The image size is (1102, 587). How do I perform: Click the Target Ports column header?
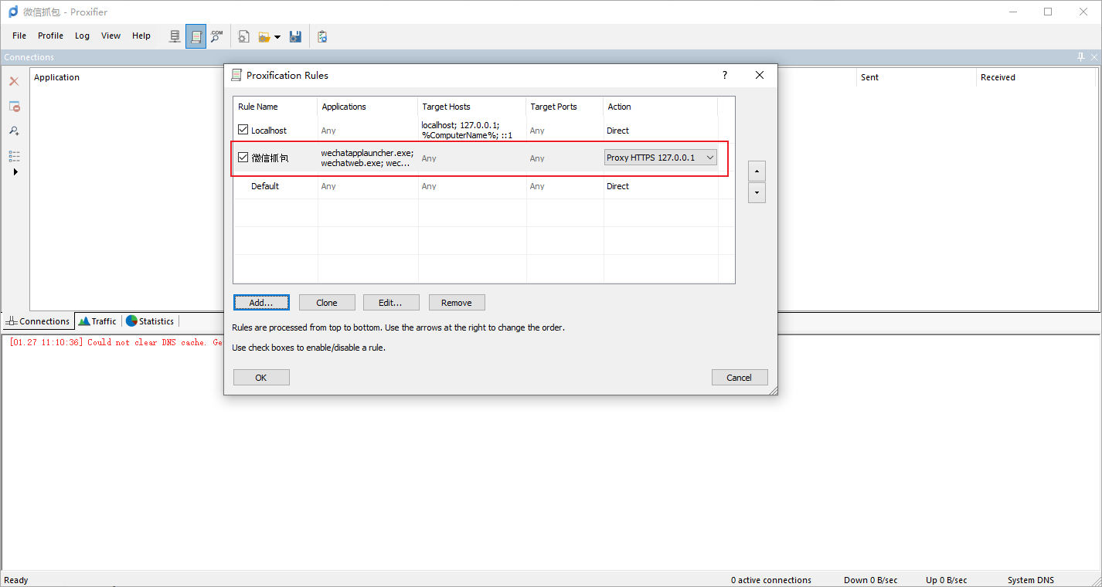[565, 107]
